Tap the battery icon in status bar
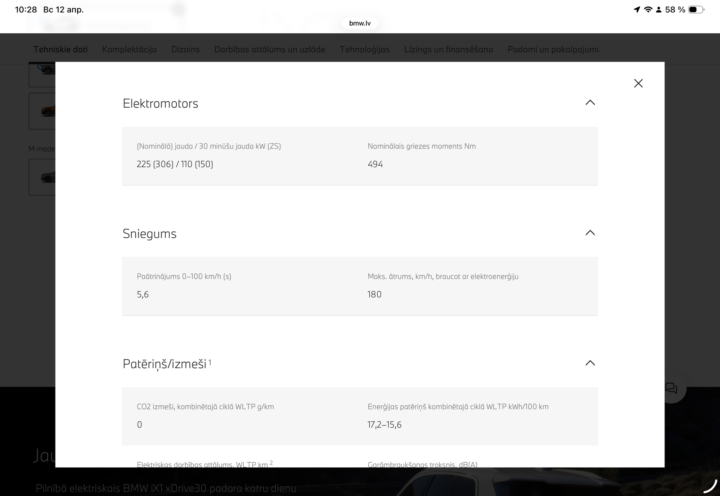 pyautogui.click(x=696, y=10)
